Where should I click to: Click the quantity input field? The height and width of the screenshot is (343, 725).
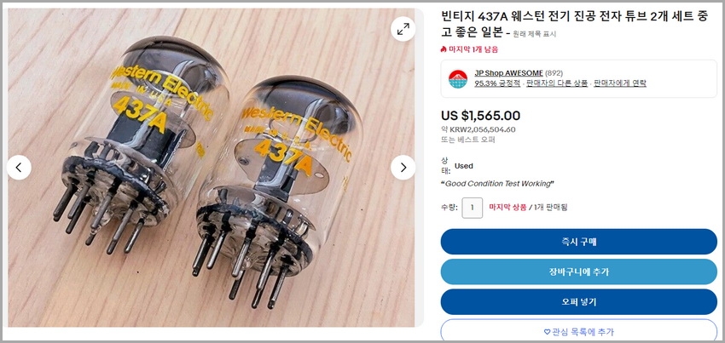point(472,208)
